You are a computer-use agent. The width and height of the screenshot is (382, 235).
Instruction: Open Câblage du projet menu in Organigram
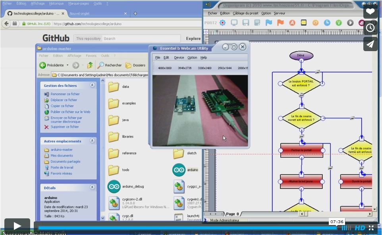(245, 13)
